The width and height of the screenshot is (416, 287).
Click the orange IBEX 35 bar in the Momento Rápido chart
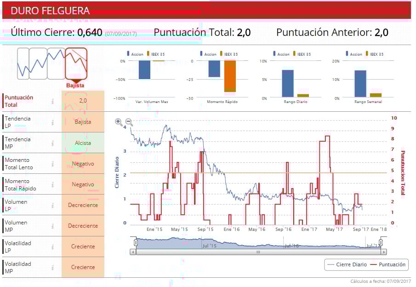coord(230,76)
